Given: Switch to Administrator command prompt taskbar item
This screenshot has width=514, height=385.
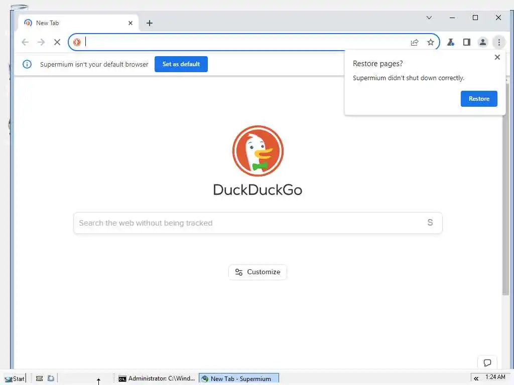Looking at the screenshot, I should click(157, 378).
